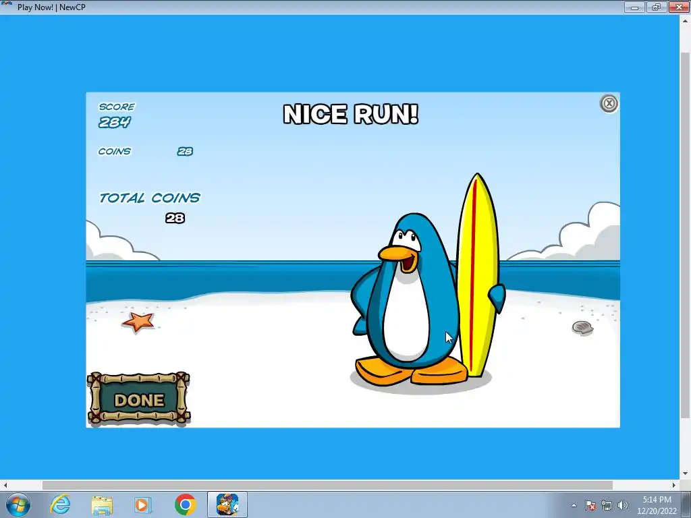The width and height of the screenshot is (691, 518).
Task: Restore down the NewCP window
Action: click(657, 7)
